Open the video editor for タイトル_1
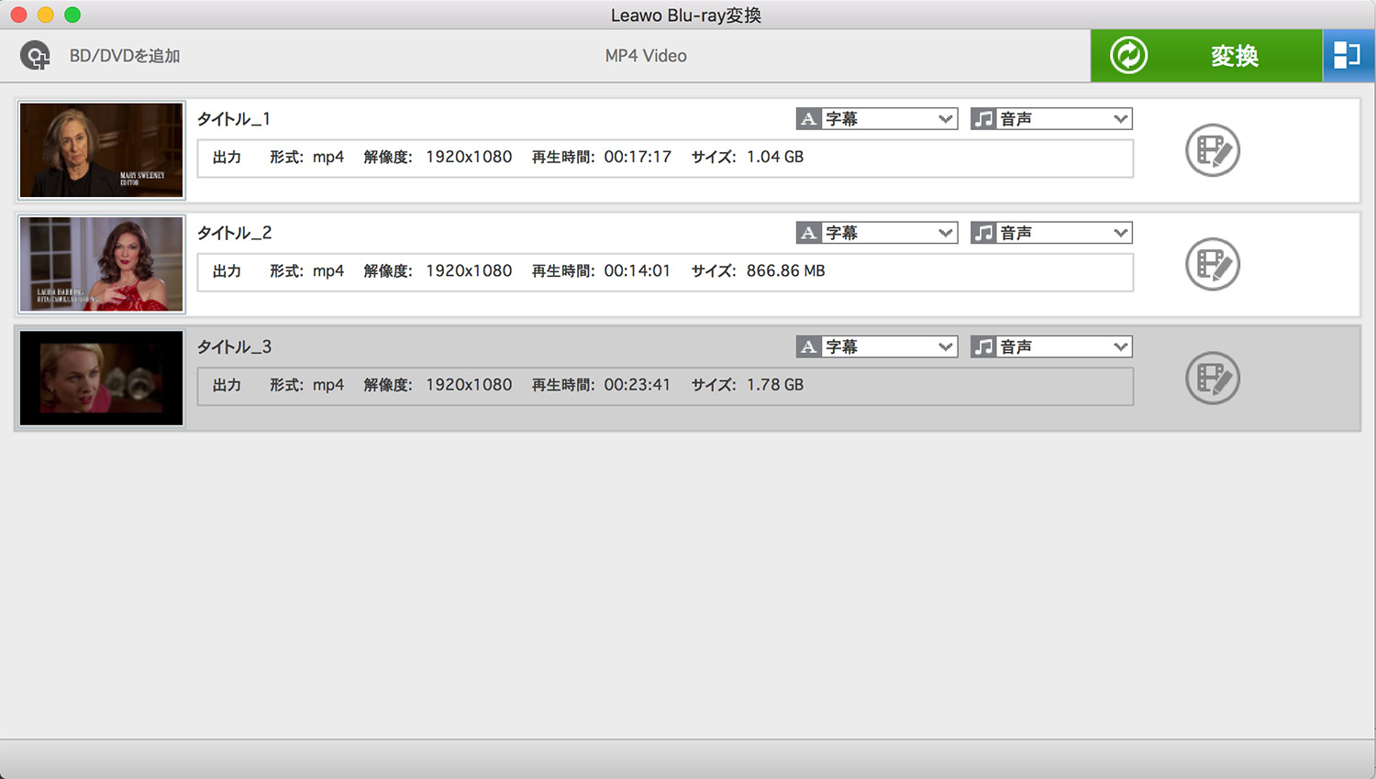 coord(1212,150)
